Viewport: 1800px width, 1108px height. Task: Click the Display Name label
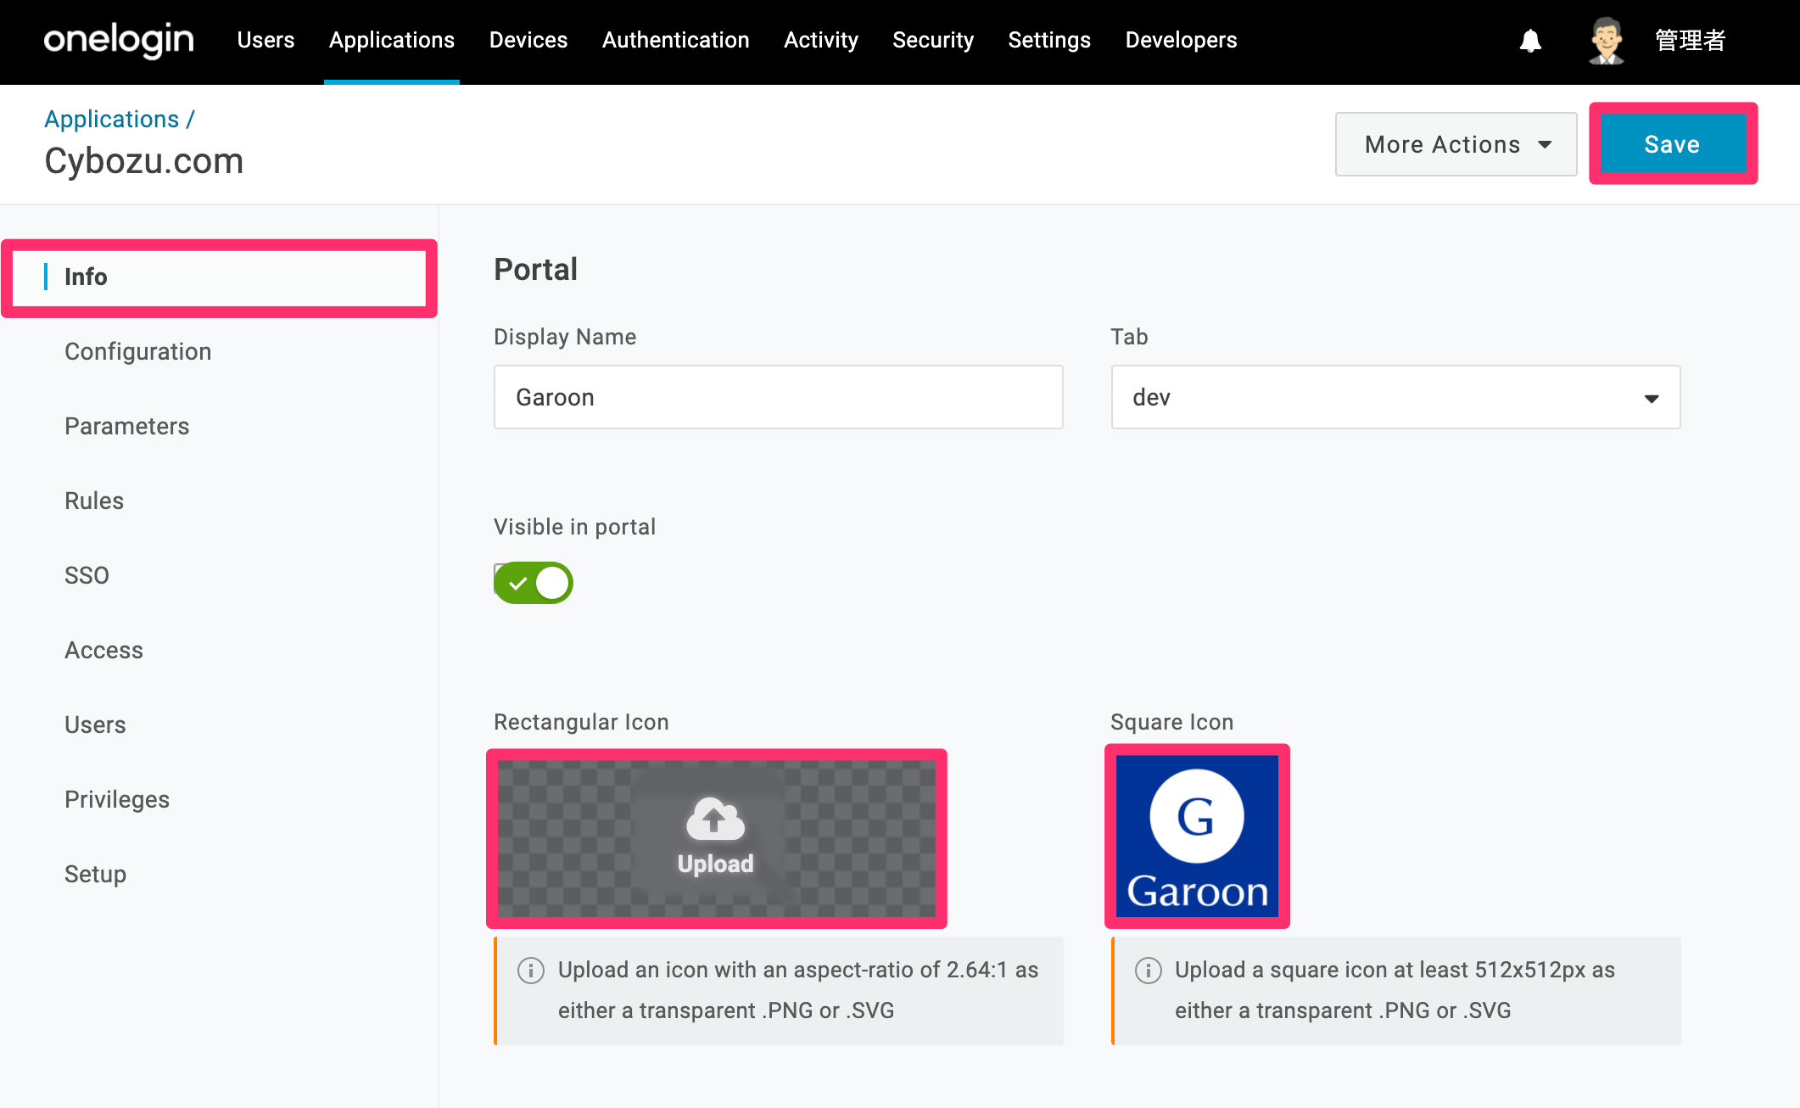click(565, 337)
